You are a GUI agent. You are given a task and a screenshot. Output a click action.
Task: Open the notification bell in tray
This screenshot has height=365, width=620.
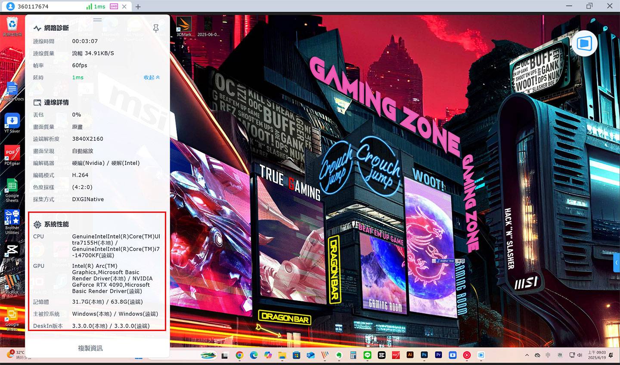(611, 355)
